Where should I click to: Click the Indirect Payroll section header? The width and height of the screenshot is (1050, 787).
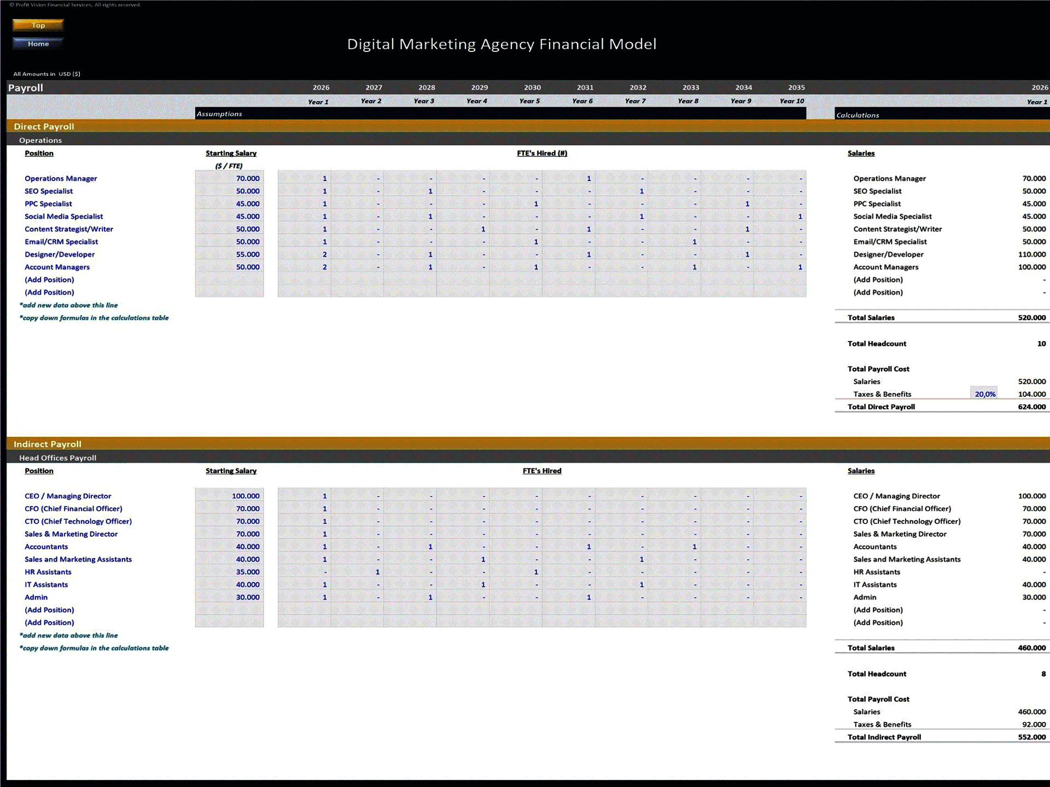point(47,444)
